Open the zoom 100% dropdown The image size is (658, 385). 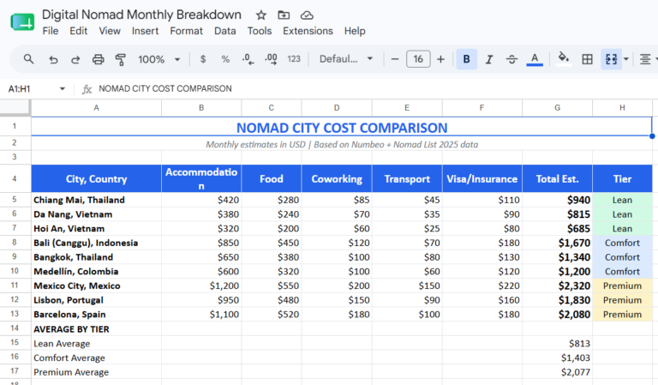[x=159, y=59]
